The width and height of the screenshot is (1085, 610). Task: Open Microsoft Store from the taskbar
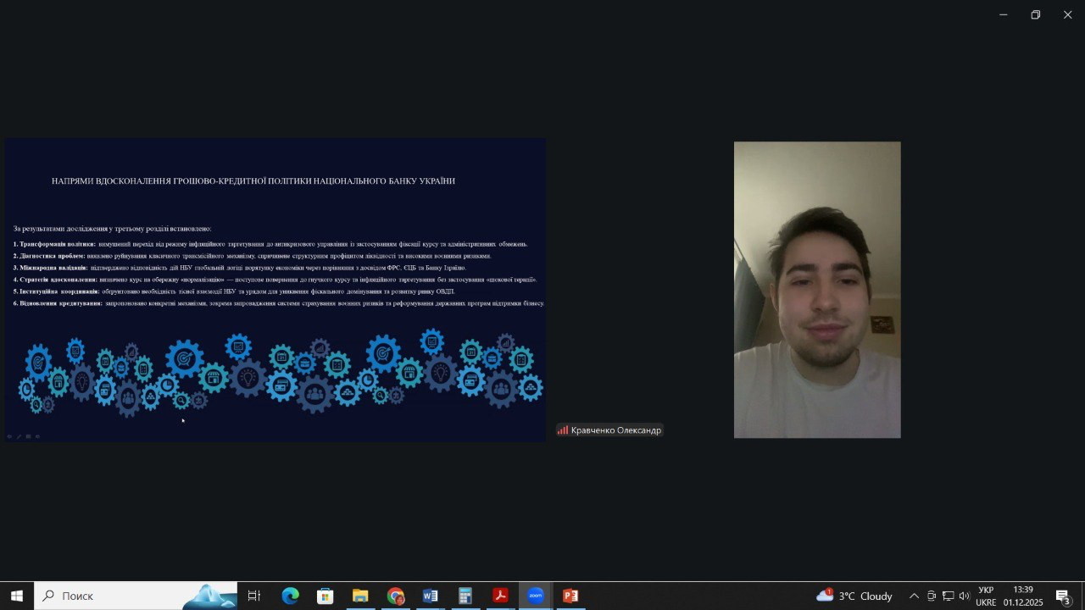(x=325, y=596)
